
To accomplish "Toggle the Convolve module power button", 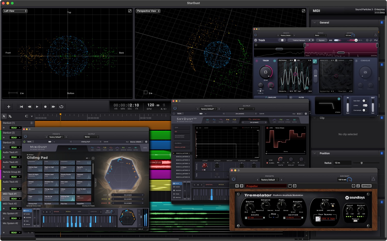I will tap(356, 61).
